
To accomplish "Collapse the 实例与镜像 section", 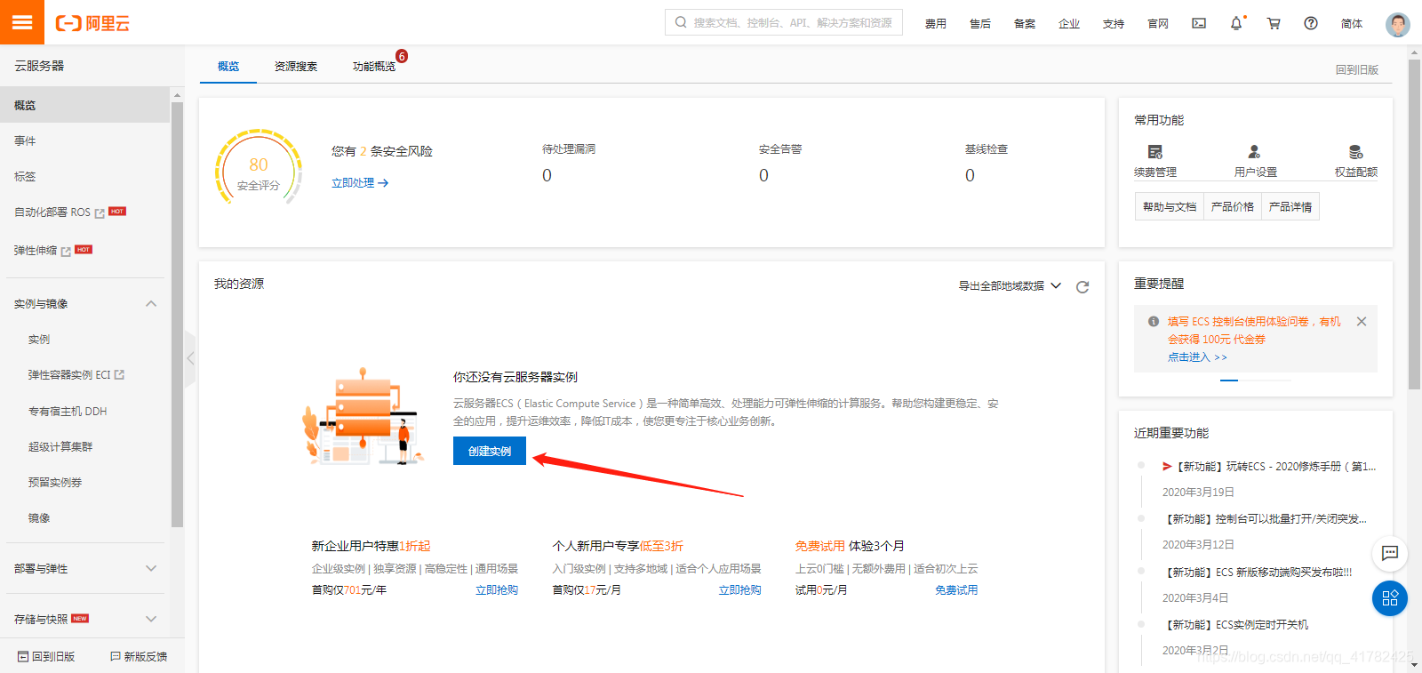I will (x=151, y=304).
